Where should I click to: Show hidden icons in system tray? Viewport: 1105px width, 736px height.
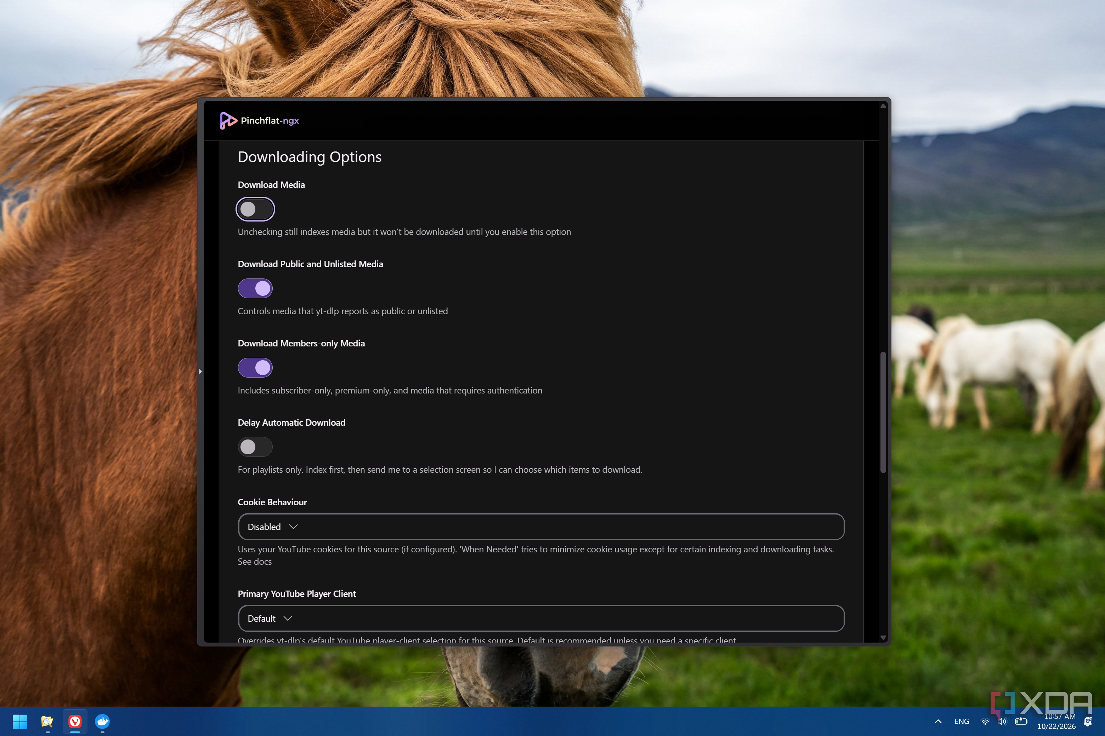pos(938,721)
